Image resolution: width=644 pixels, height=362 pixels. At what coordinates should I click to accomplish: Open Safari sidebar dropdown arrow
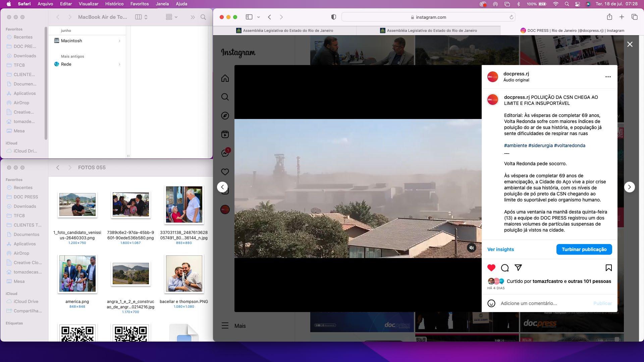coord(259,17)
